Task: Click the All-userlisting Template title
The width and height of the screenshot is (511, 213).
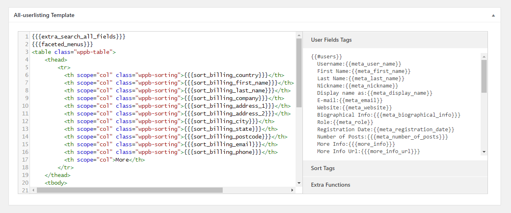Action: pos(44,15)
